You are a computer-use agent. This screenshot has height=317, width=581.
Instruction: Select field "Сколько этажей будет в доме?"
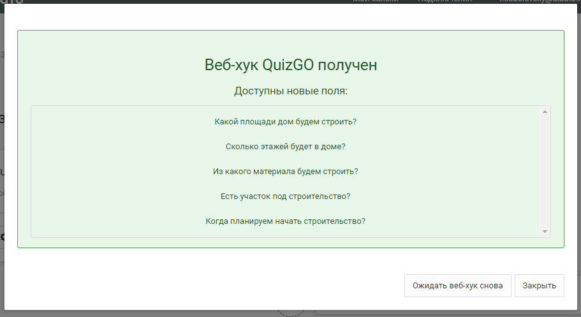click(285, 146)
